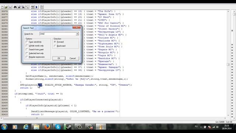This screenshot has width=236, height=133.
Task: Click the Go to line toolbar icon
Action: 27,7
